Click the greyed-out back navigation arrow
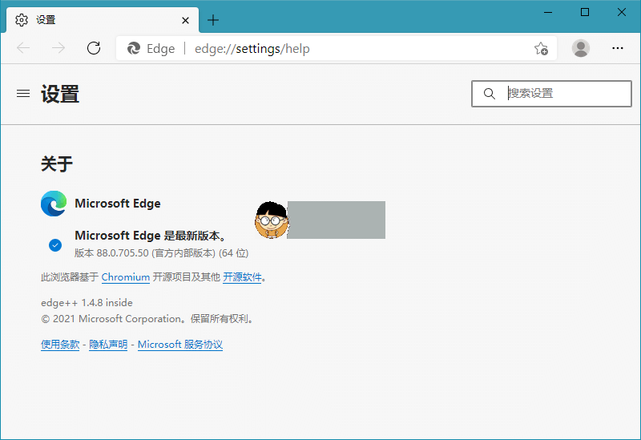Screen dimensions: 641x440 click(x=23, y=48)
